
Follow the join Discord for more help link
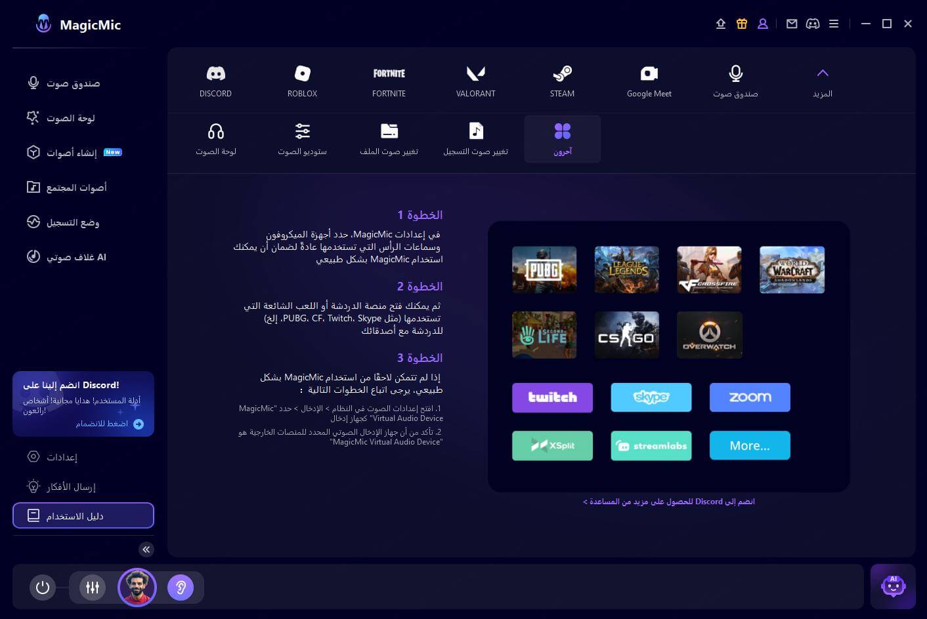click(x=668, y=502)
